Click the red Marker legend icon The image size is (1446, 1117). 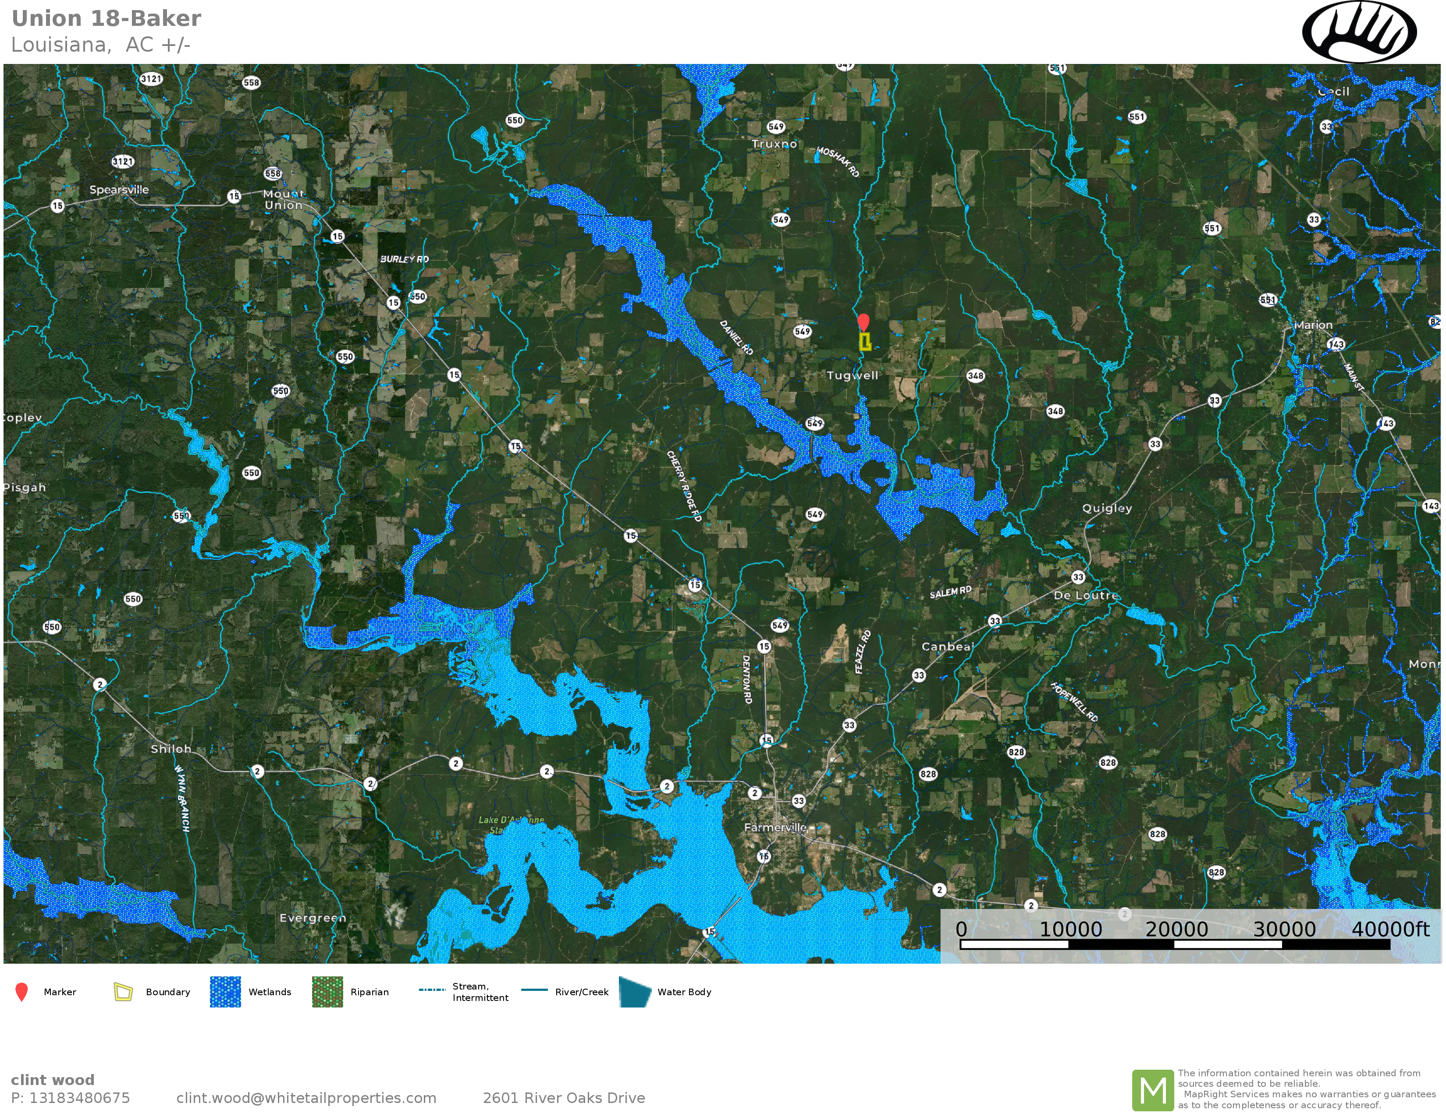[21, 992]
